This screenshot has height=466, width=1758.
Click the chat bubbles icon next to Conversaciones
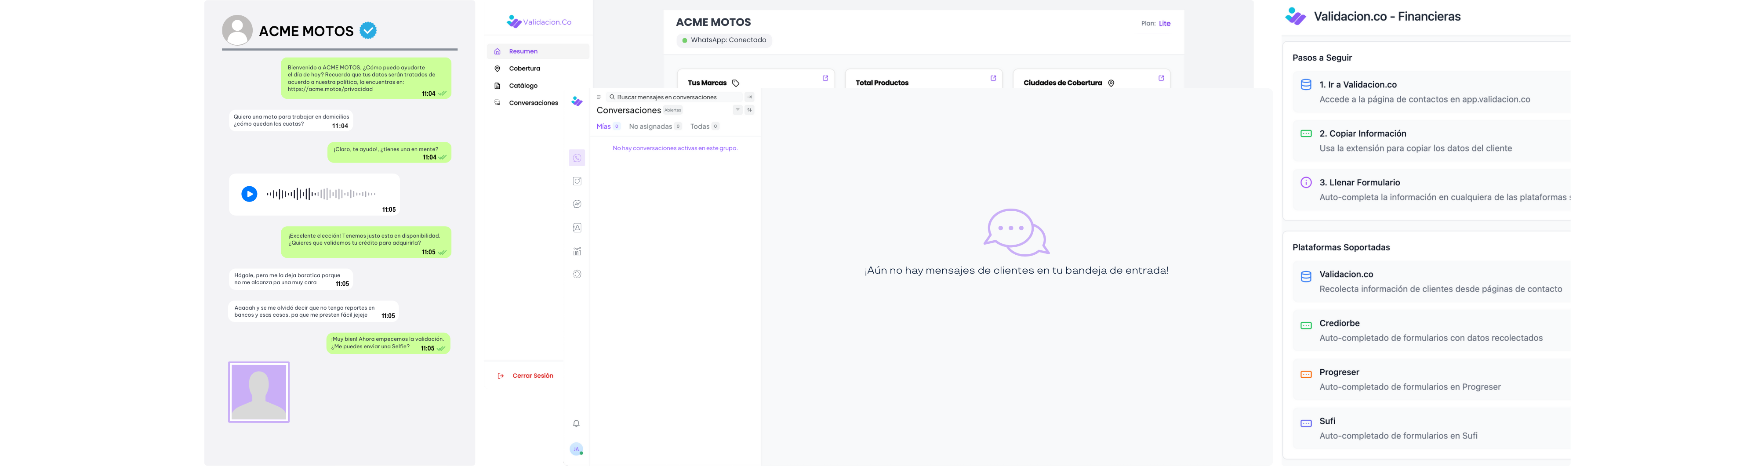(497, 102)
